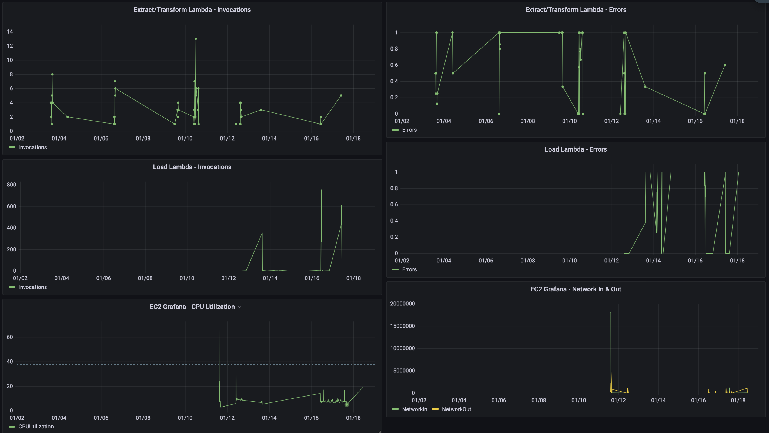Toggle the Errors series in Extract/Transform Lambda Errors
Screen dimensions: 769x433
click(x=409, y=129)
